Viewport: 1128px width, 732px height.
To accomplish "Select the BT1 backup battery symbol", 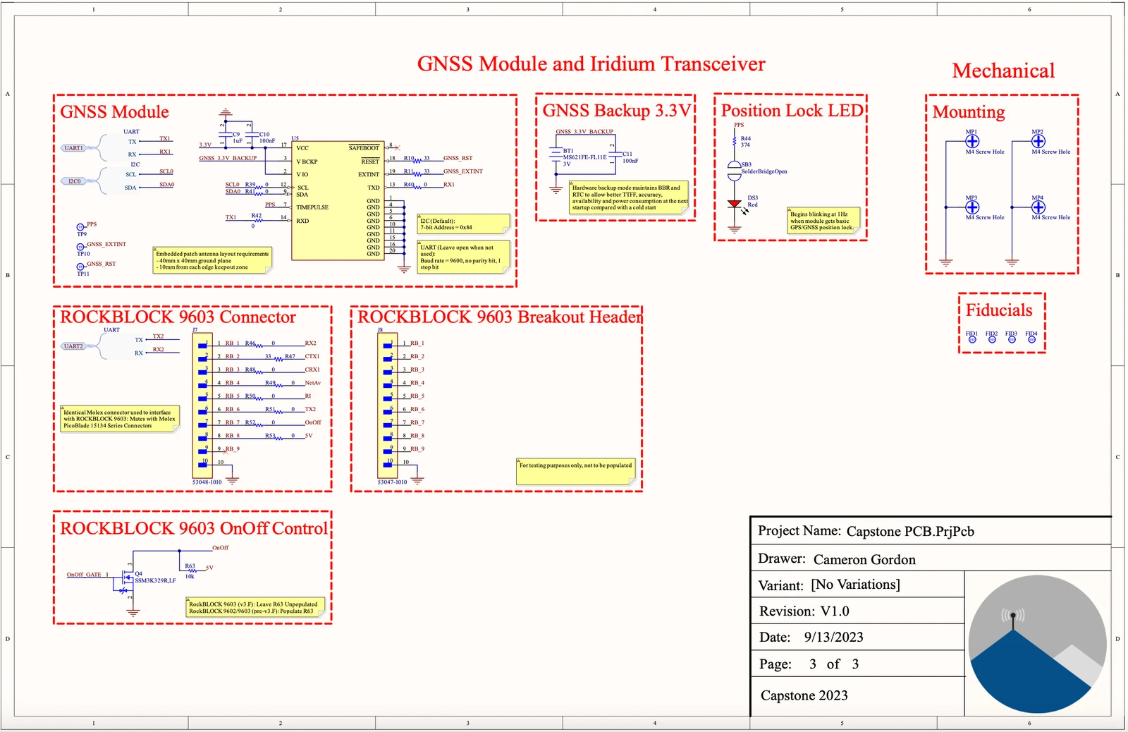I will (556, 154).
